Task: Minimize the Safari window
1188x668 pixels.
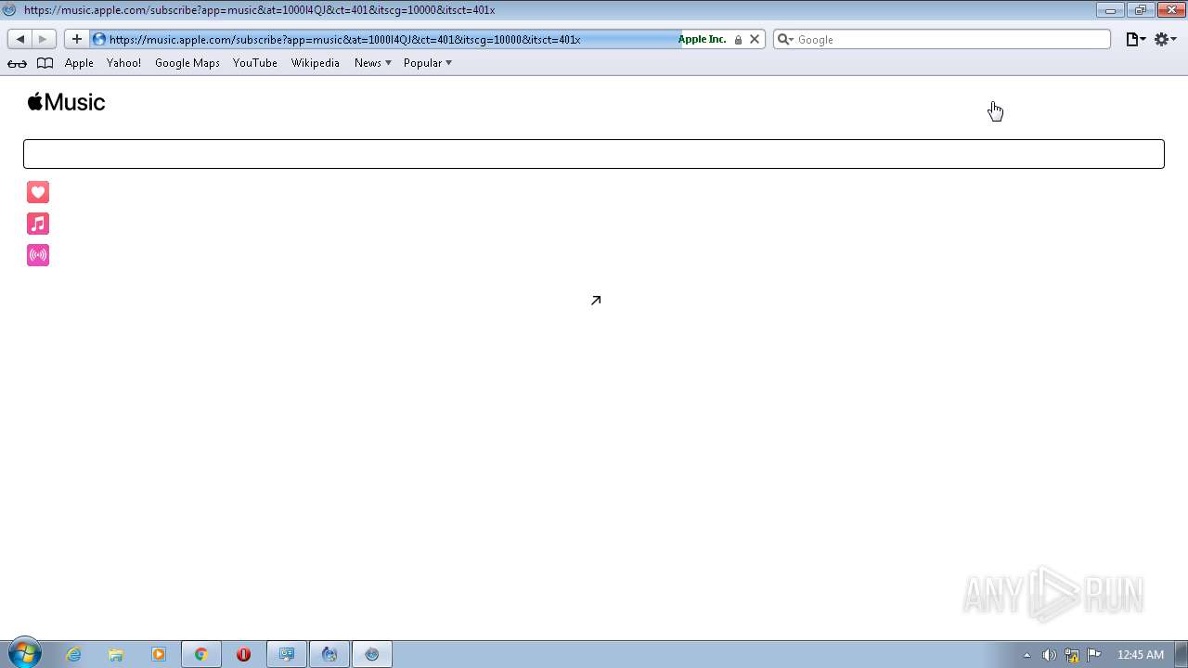Action: pyautogui.click(x=1109, y=10)
